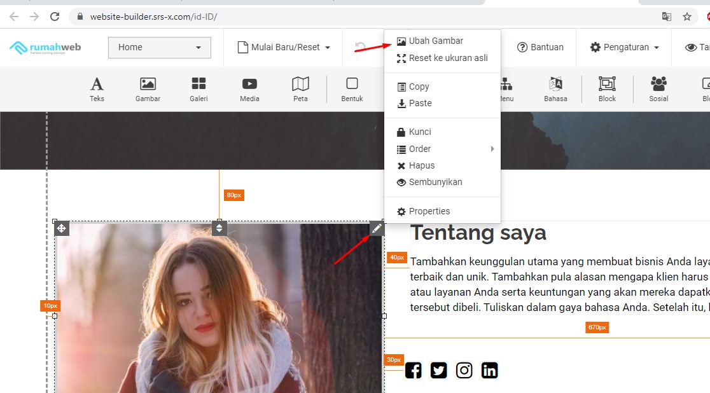Click the undo arrow icon

coord(360,47)
